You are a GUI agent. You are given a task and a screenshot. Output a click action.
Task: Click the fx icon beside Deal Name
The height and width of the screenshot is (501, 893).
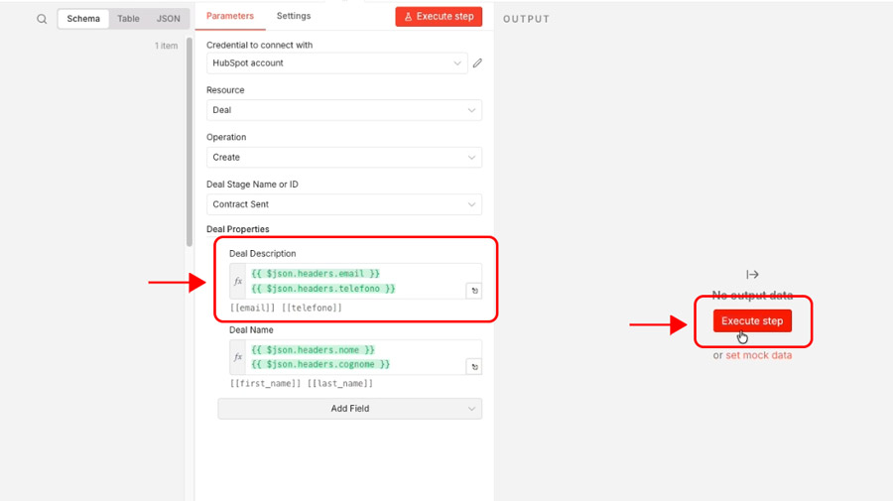click(238, 357)
